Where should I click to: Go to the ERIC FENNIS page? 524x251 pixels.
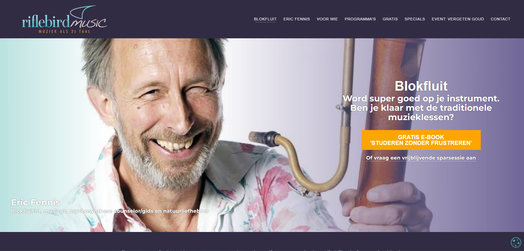296,19
